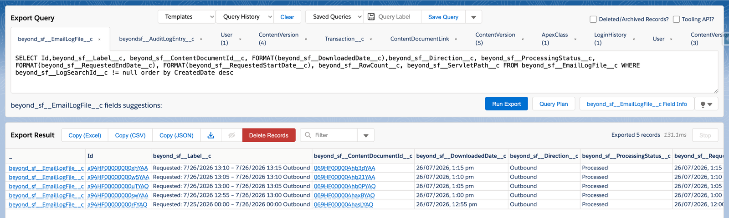Click the beyond_sf__Direction__c column header

pos(544,156)
